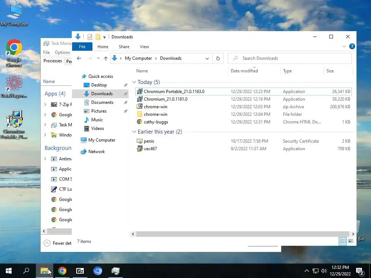Select the vac467 application icon
The height and width of the screenshot is (278, 371).
coord(139,148)
